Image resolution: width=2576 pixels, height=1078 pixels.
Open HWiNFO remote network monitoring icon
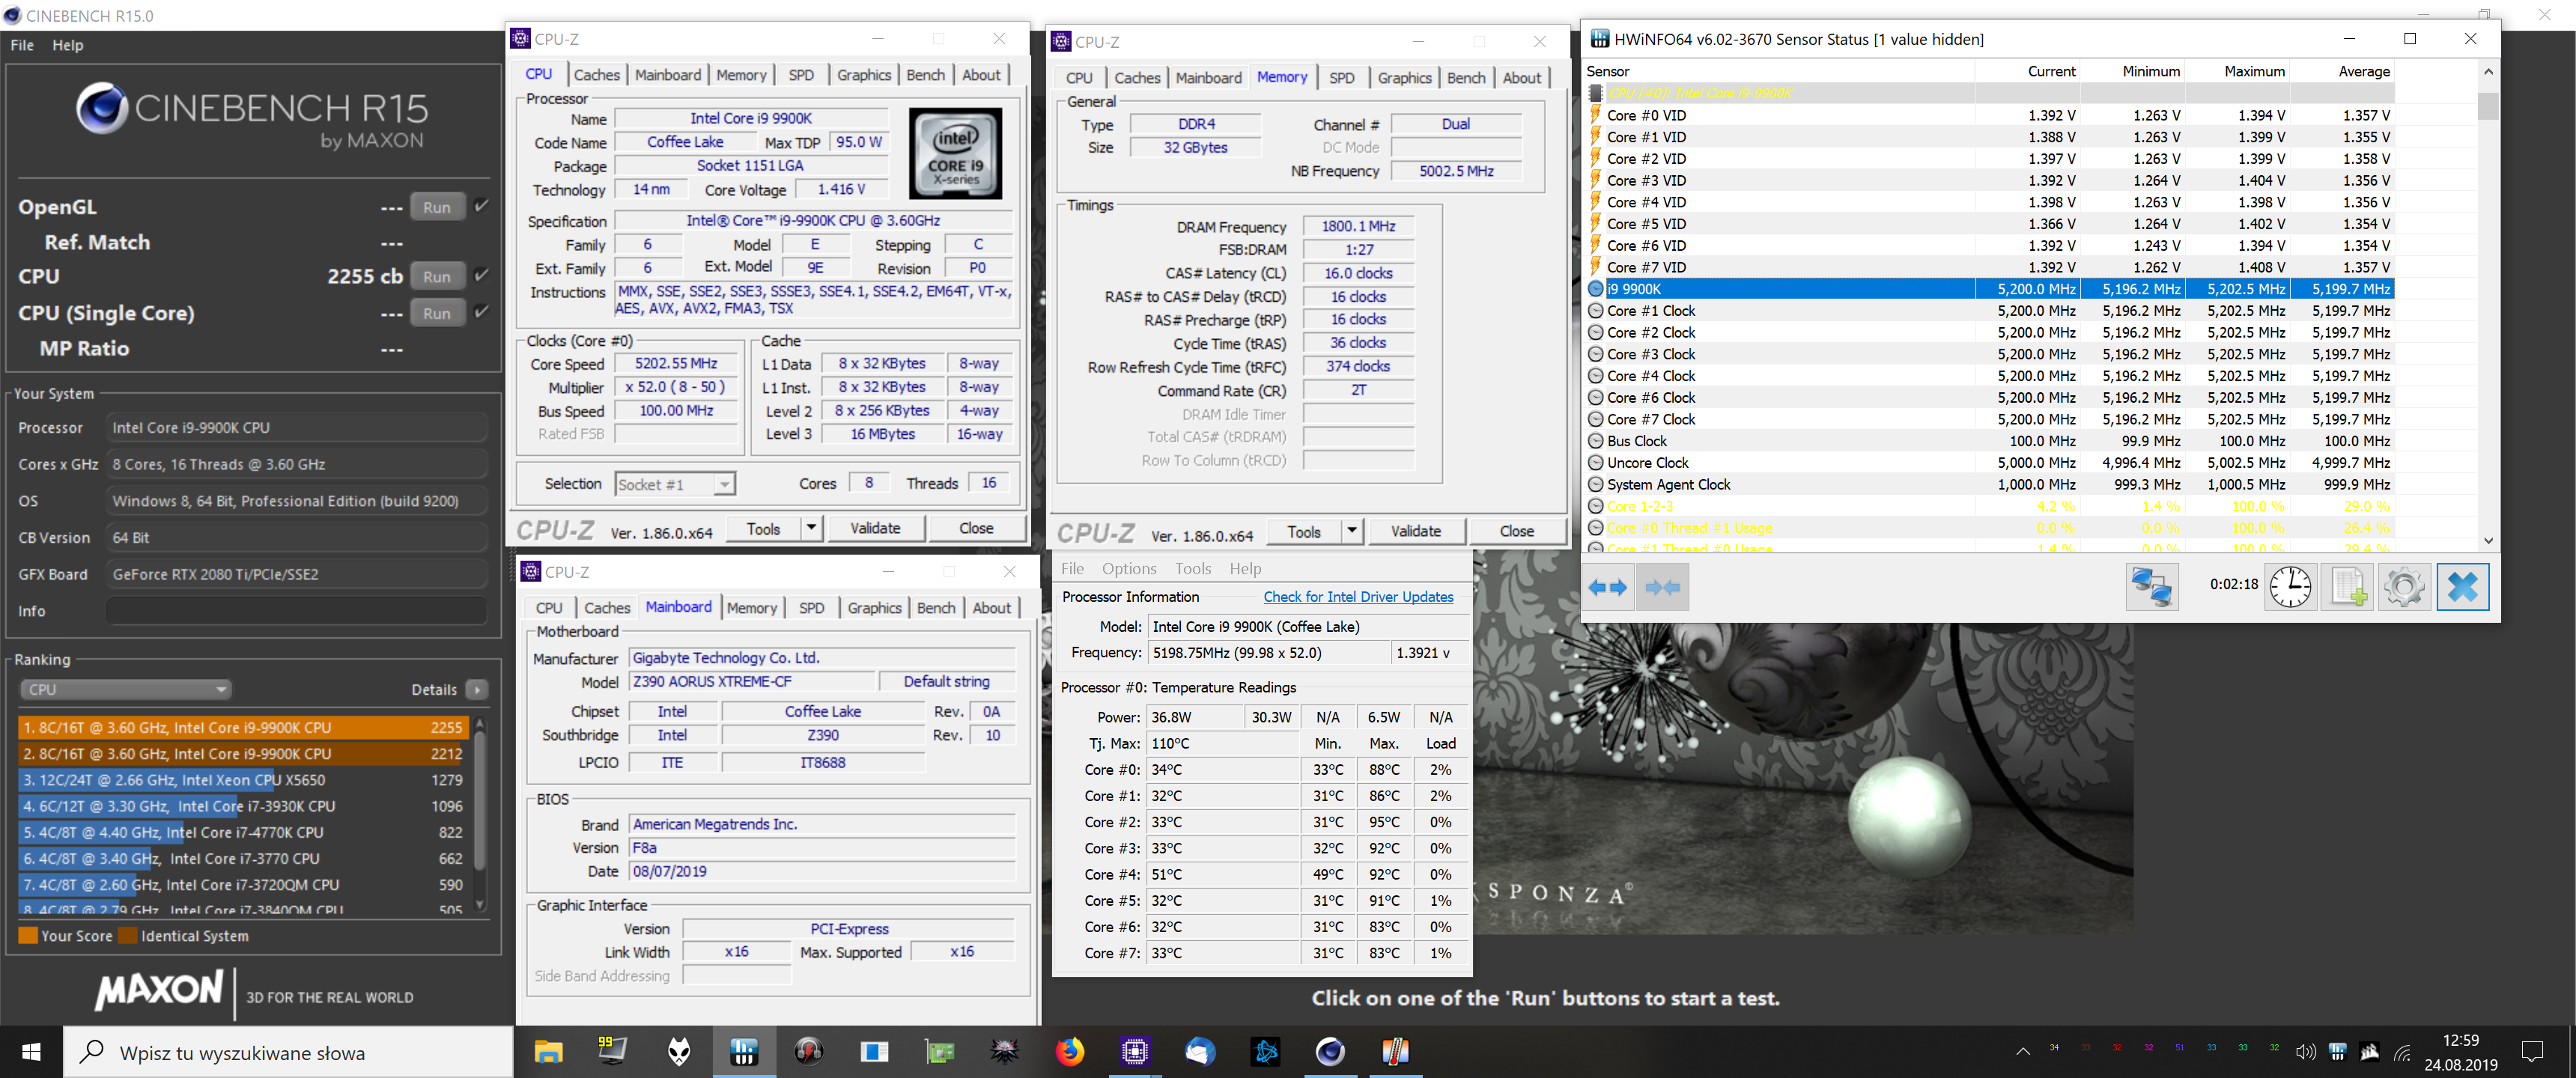coord(2151,587)
